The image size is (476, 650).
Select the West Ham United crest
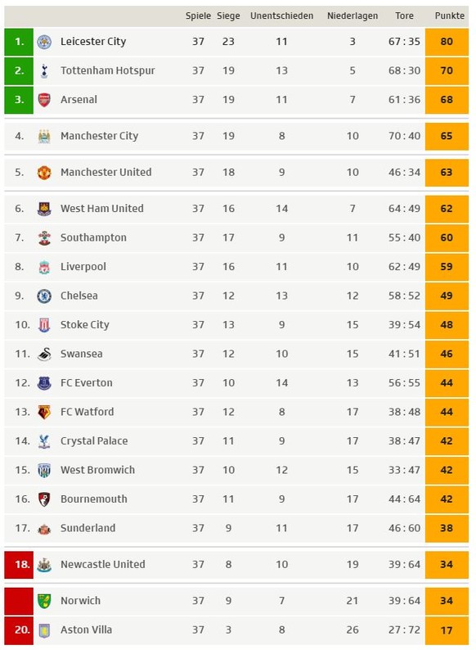coord(44,209)
